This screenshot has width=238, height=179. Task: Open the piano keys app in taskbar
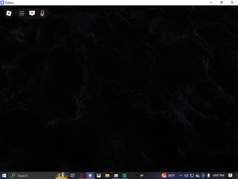click(x=99, y=176)
